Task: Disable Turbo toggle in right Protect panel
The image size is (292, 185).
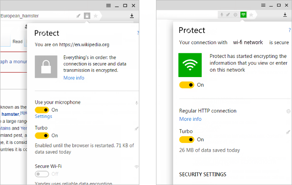Action: click(x=186, y=140)
